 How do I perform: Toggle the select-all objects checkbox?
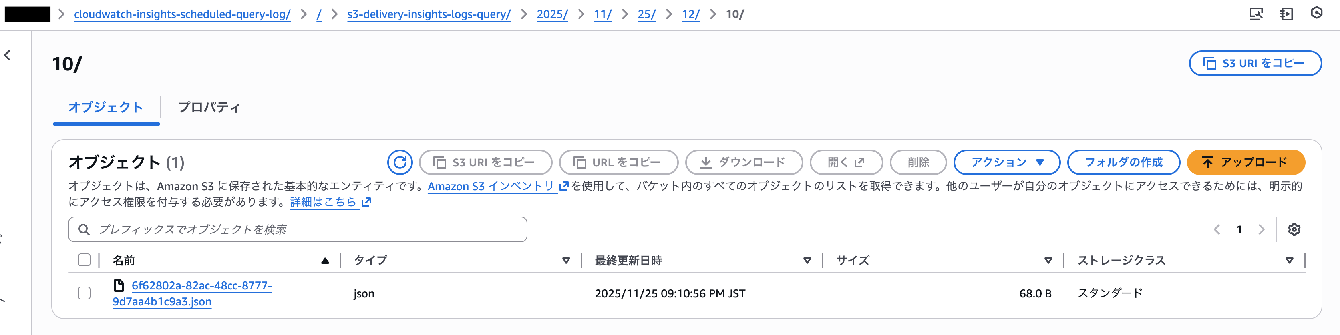click(84, 260)
